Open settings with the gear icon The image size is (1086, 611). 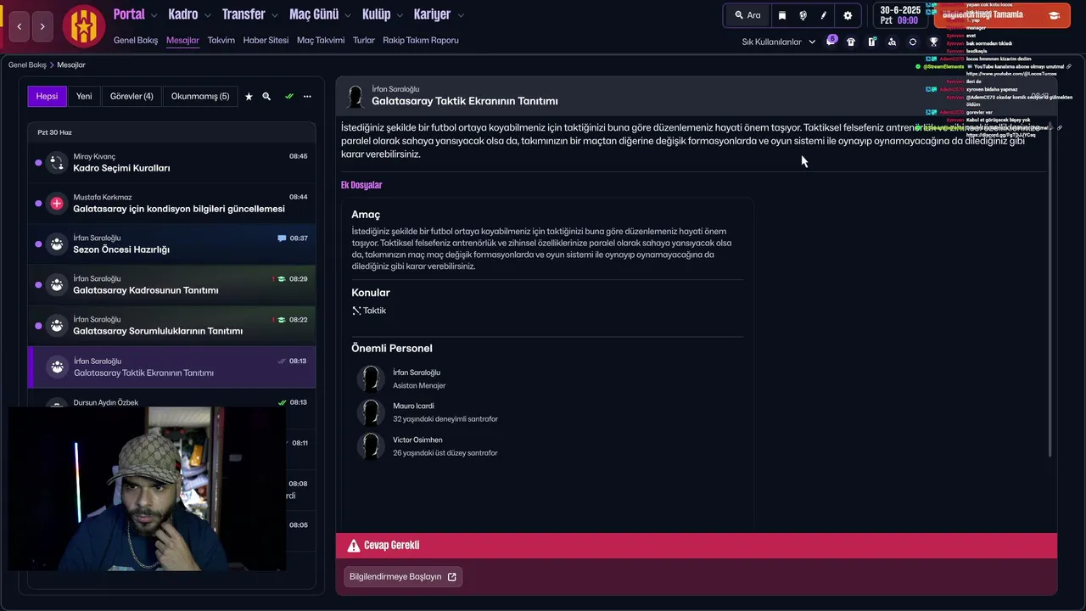(x=848, y=15)
